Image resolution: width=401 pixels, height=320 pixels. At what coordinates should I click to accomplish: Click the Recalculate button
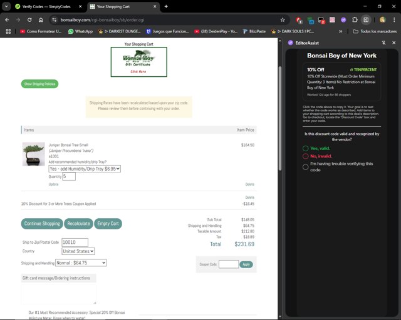pyautogui.click(x=78, y=224)
